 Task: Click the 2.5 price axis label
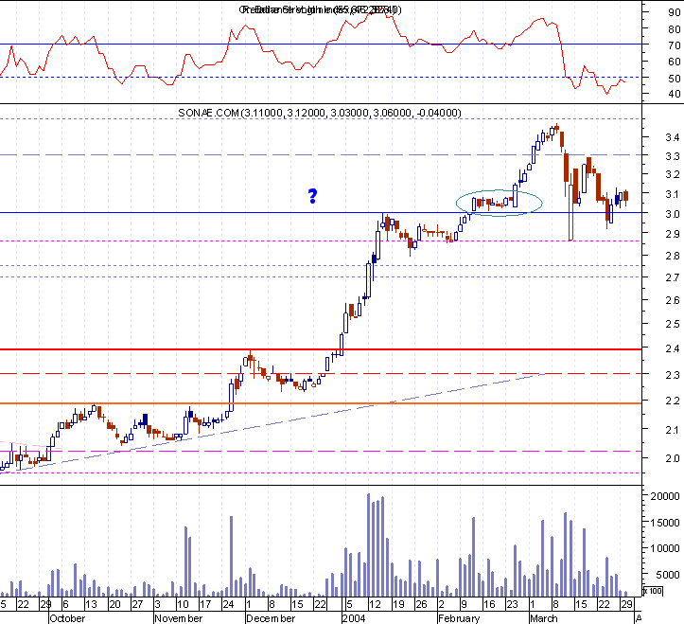(673, 324)
